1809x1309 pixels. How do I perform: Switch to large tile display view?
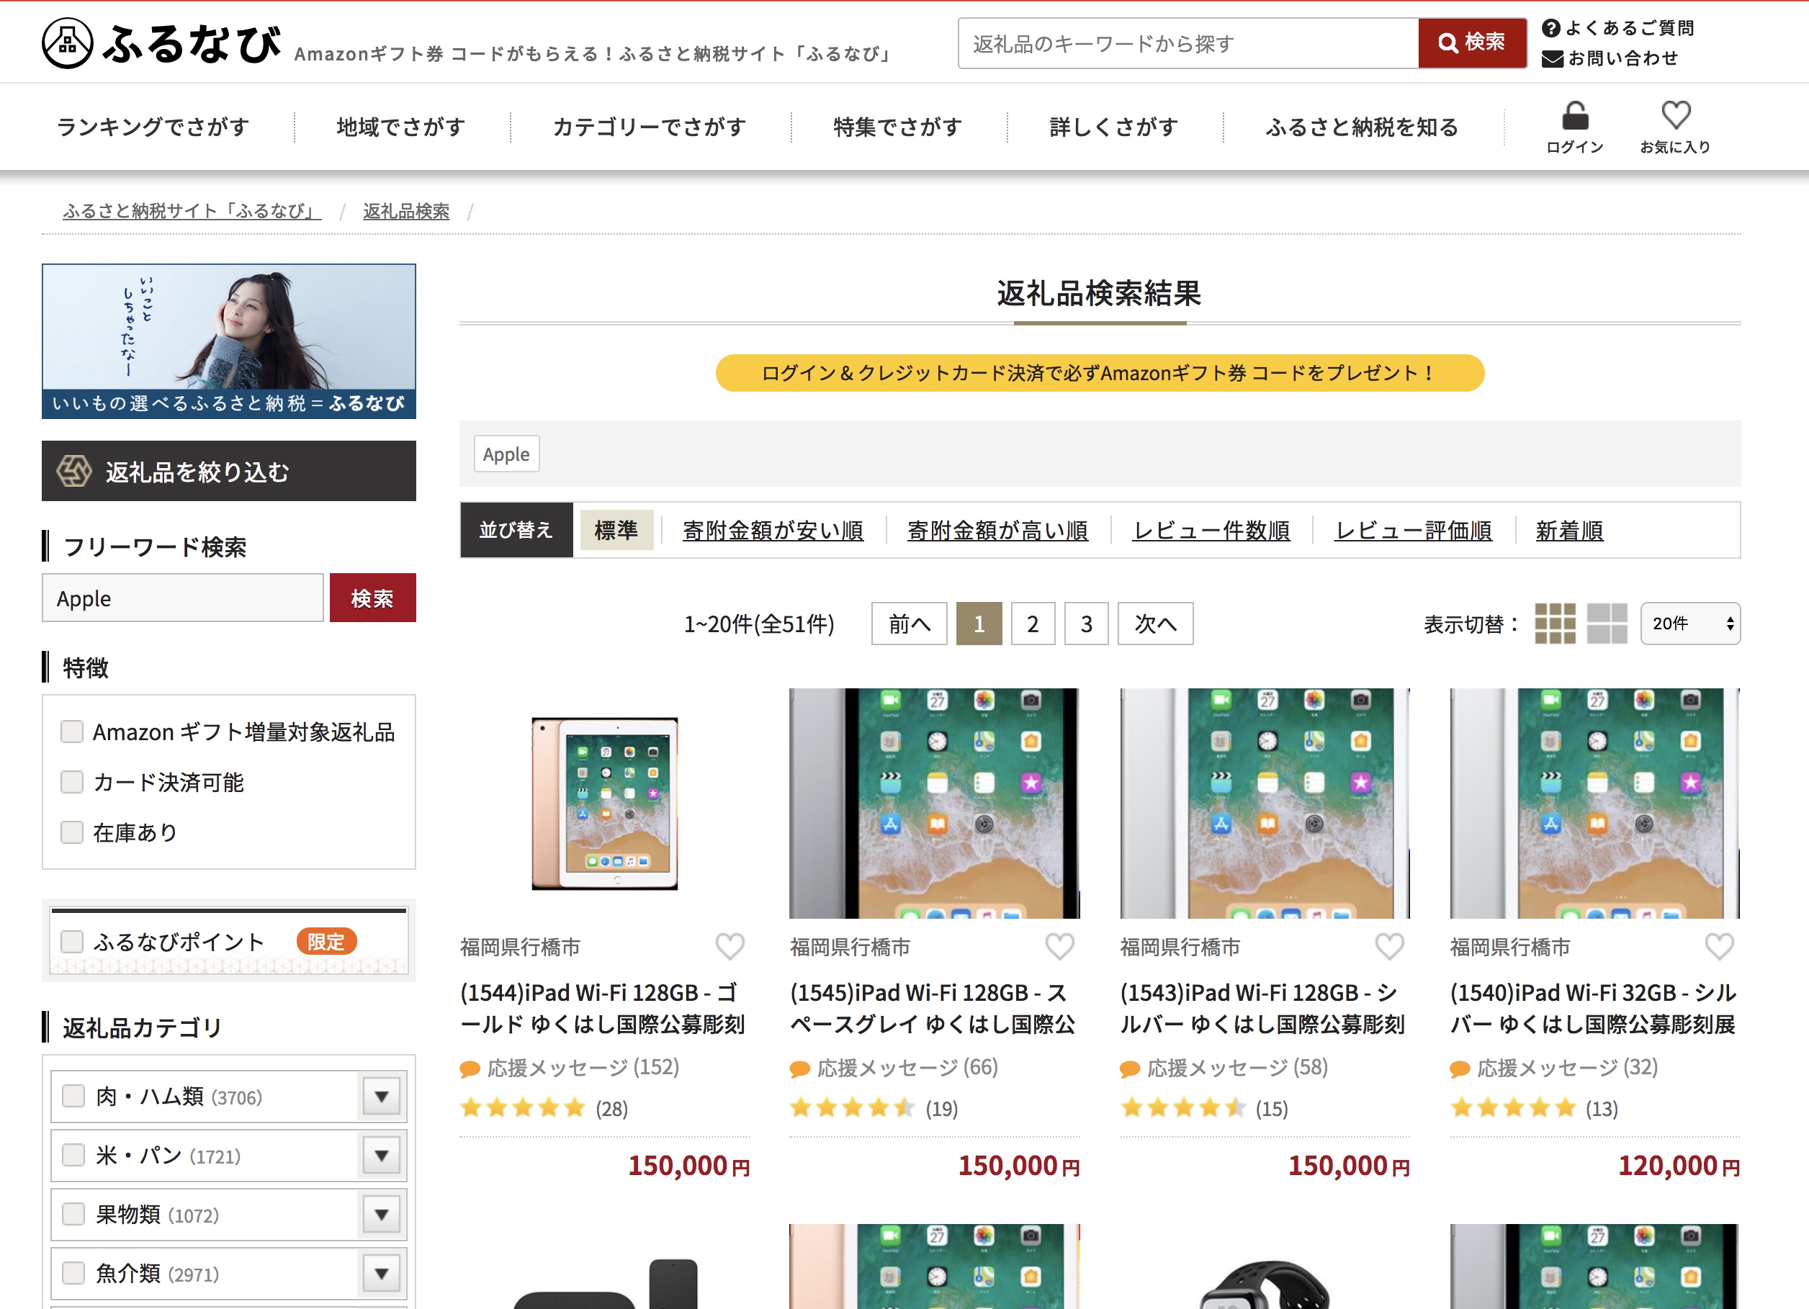tap(1607, 623)
